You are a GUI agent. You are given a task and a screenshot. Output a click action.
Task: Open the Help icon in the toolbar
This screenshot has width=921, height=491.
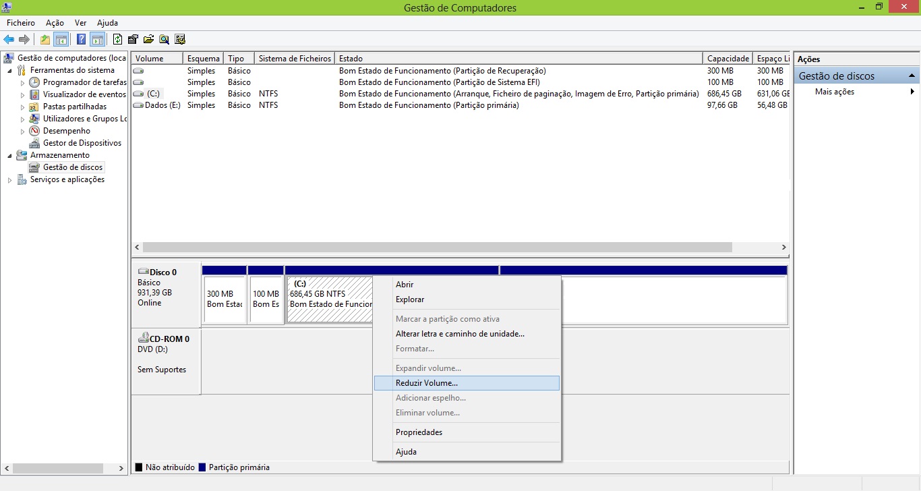point(81,39)
